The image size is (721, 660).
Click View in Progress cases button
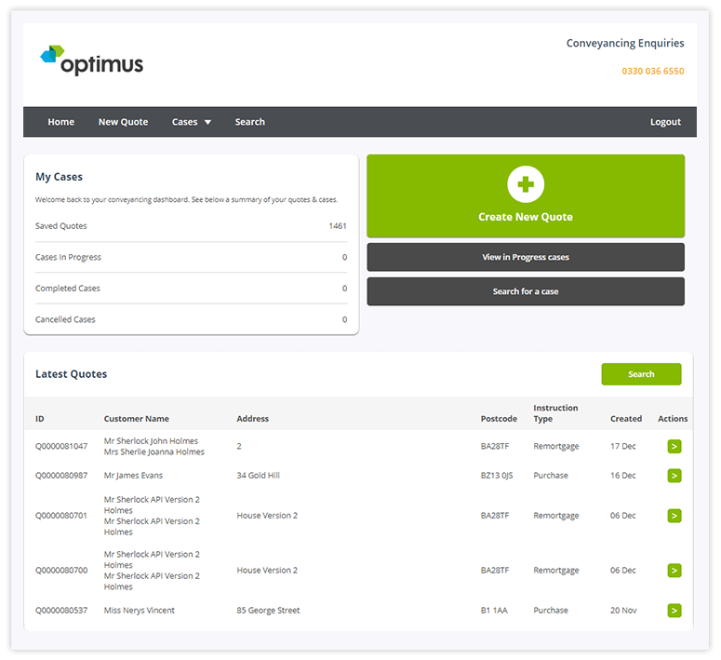click(x=526, y=257)
